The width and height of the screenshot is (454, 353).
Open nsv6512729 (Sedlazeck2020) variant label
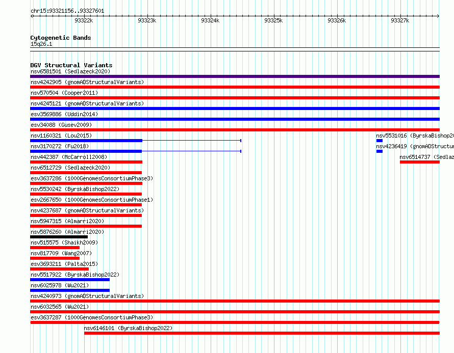[x=70, y=168]
